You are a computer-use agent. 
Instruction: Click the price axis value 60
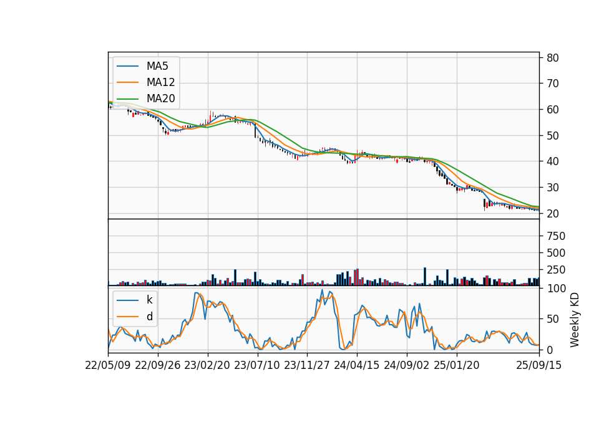coord(552,110)
